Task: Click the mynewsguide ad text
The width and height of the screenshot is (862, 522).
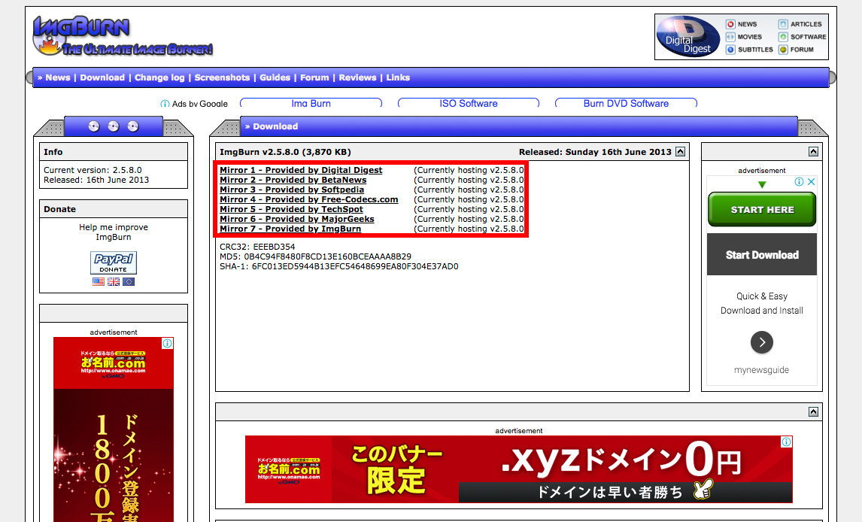Action: (761, 370)
